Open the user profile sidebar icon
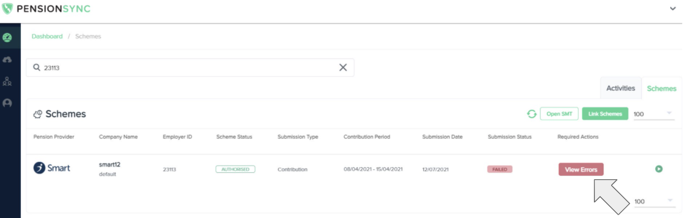The height and width of the screenshot is (218, 687). [7, 104]
